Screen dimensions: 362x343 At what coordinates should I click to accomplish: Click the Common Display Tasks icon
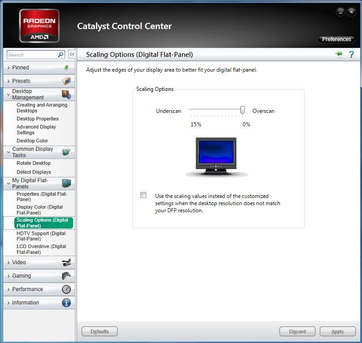click(x=66, y=152)
